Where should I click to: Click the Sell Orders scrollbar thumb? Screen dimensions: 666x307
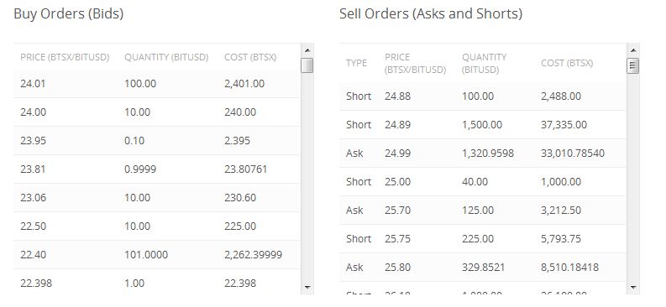click(633, 65)
